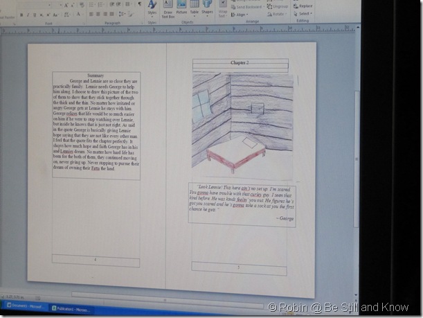423x318 pixels.
Task: Clear text formatting
Action: [x=82, y=5]
